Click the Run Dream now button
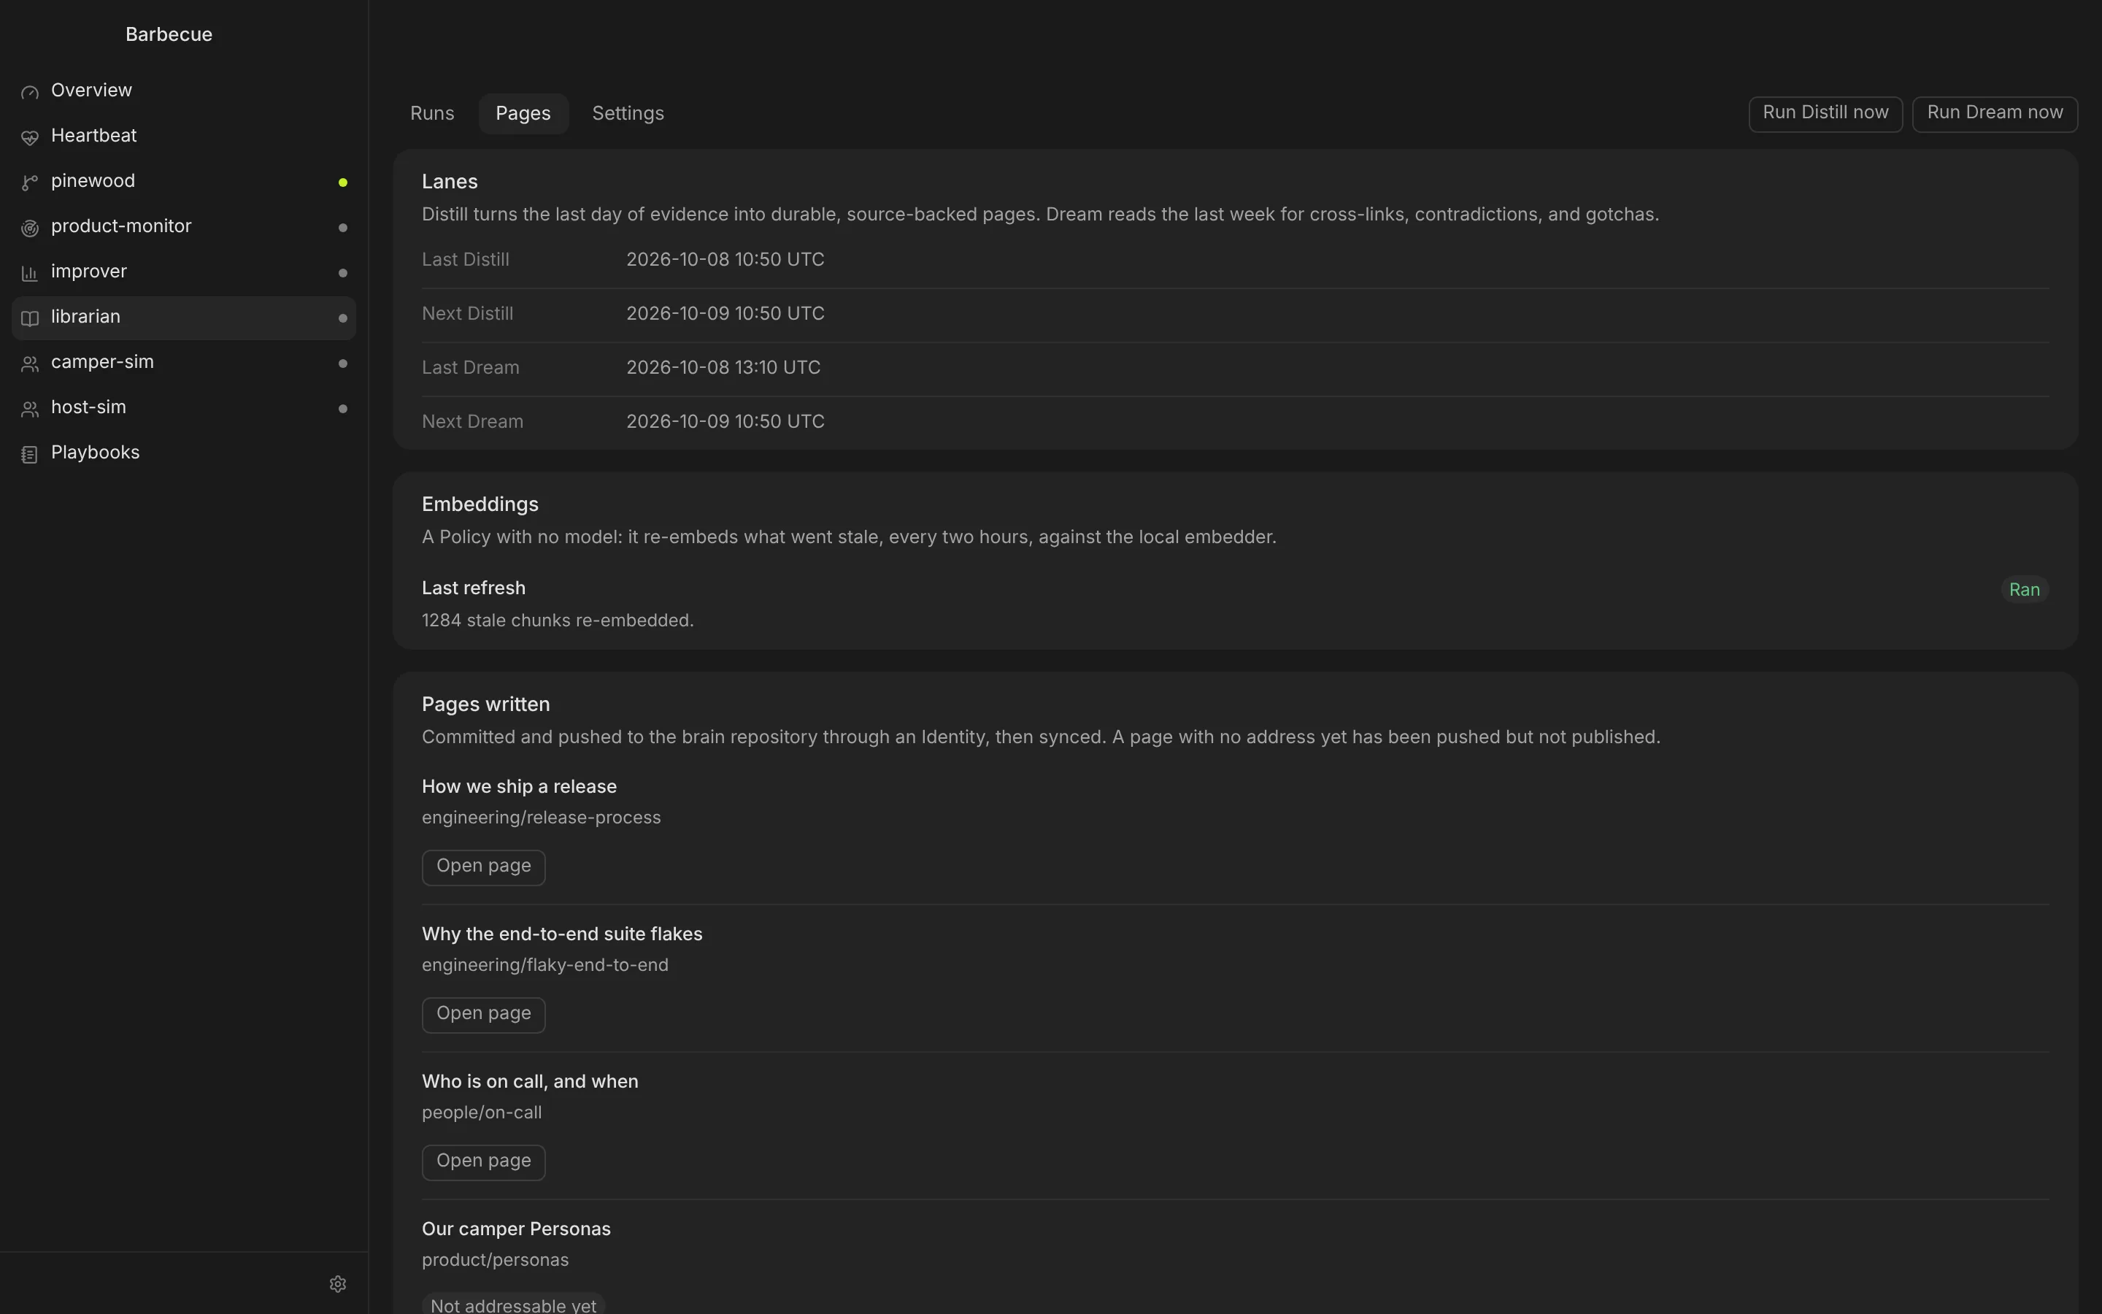 pyautogui.click(x=1994, y=114)
